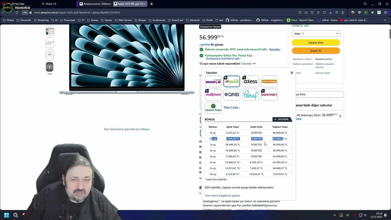
Task: Select the Kuveyt Türk card installment option
Action: pos(213,108)
